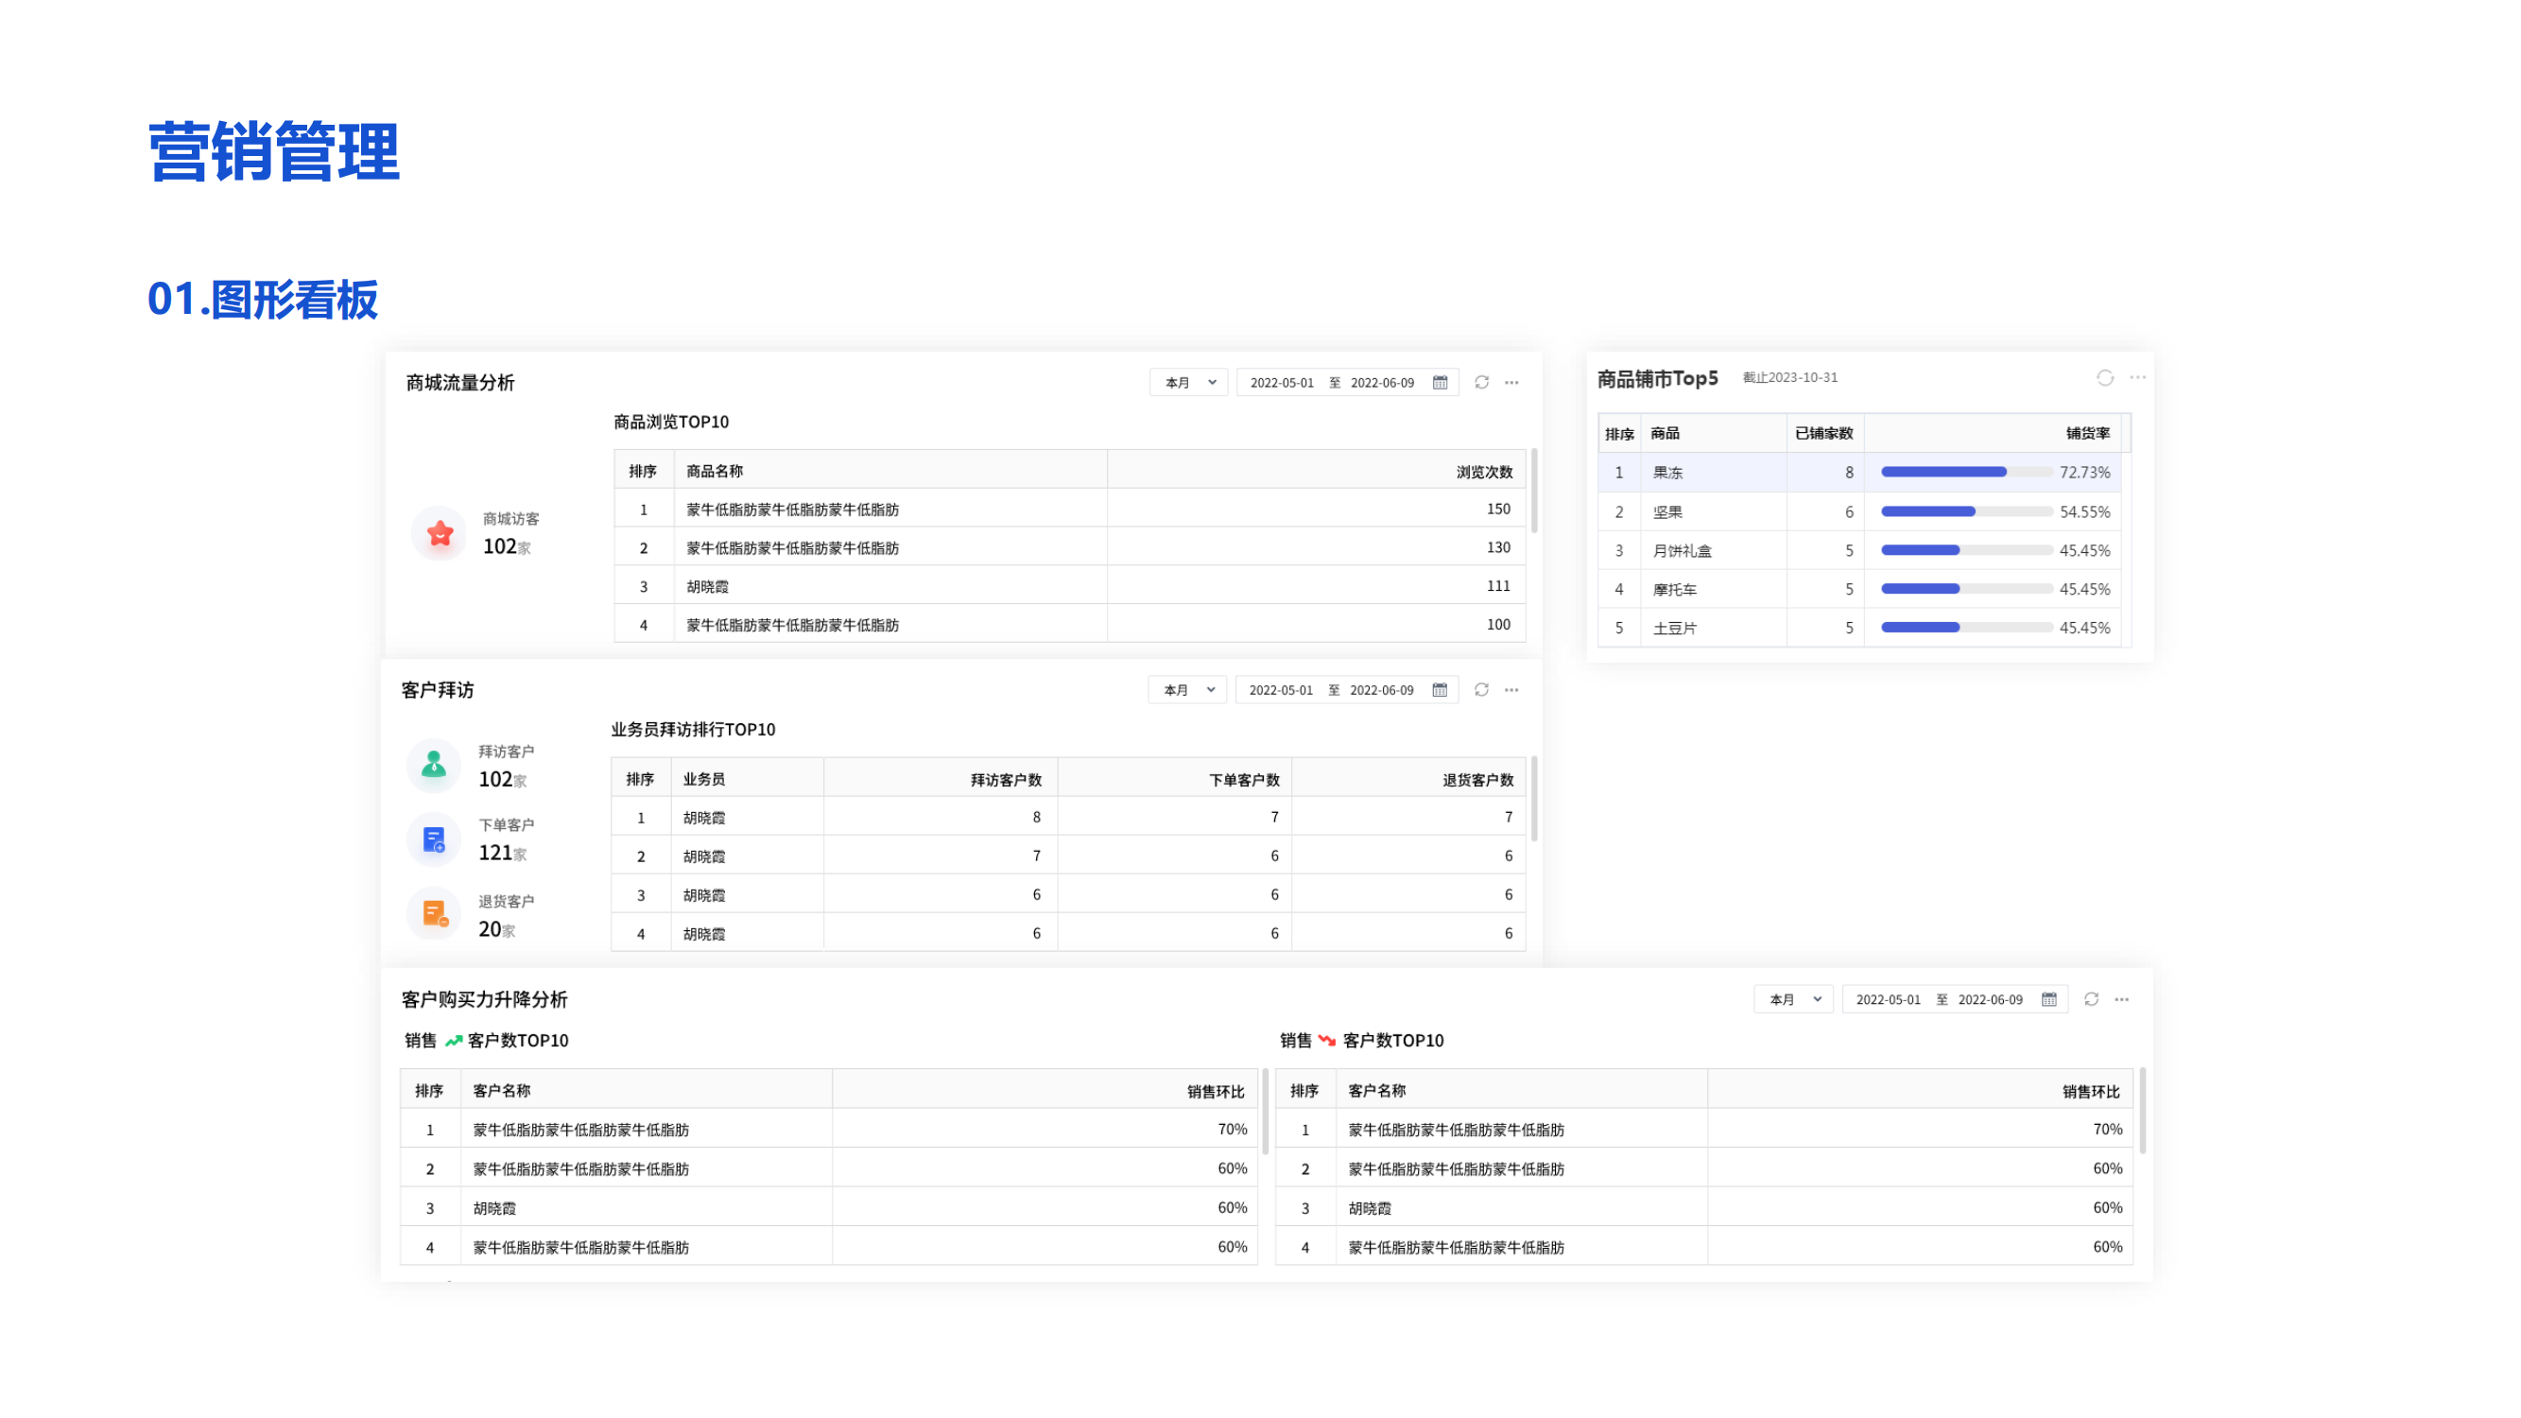Refresh the 客户拜访 panel
Viewport: 2521px width, 1418px height.
(x=1481, y=690)
